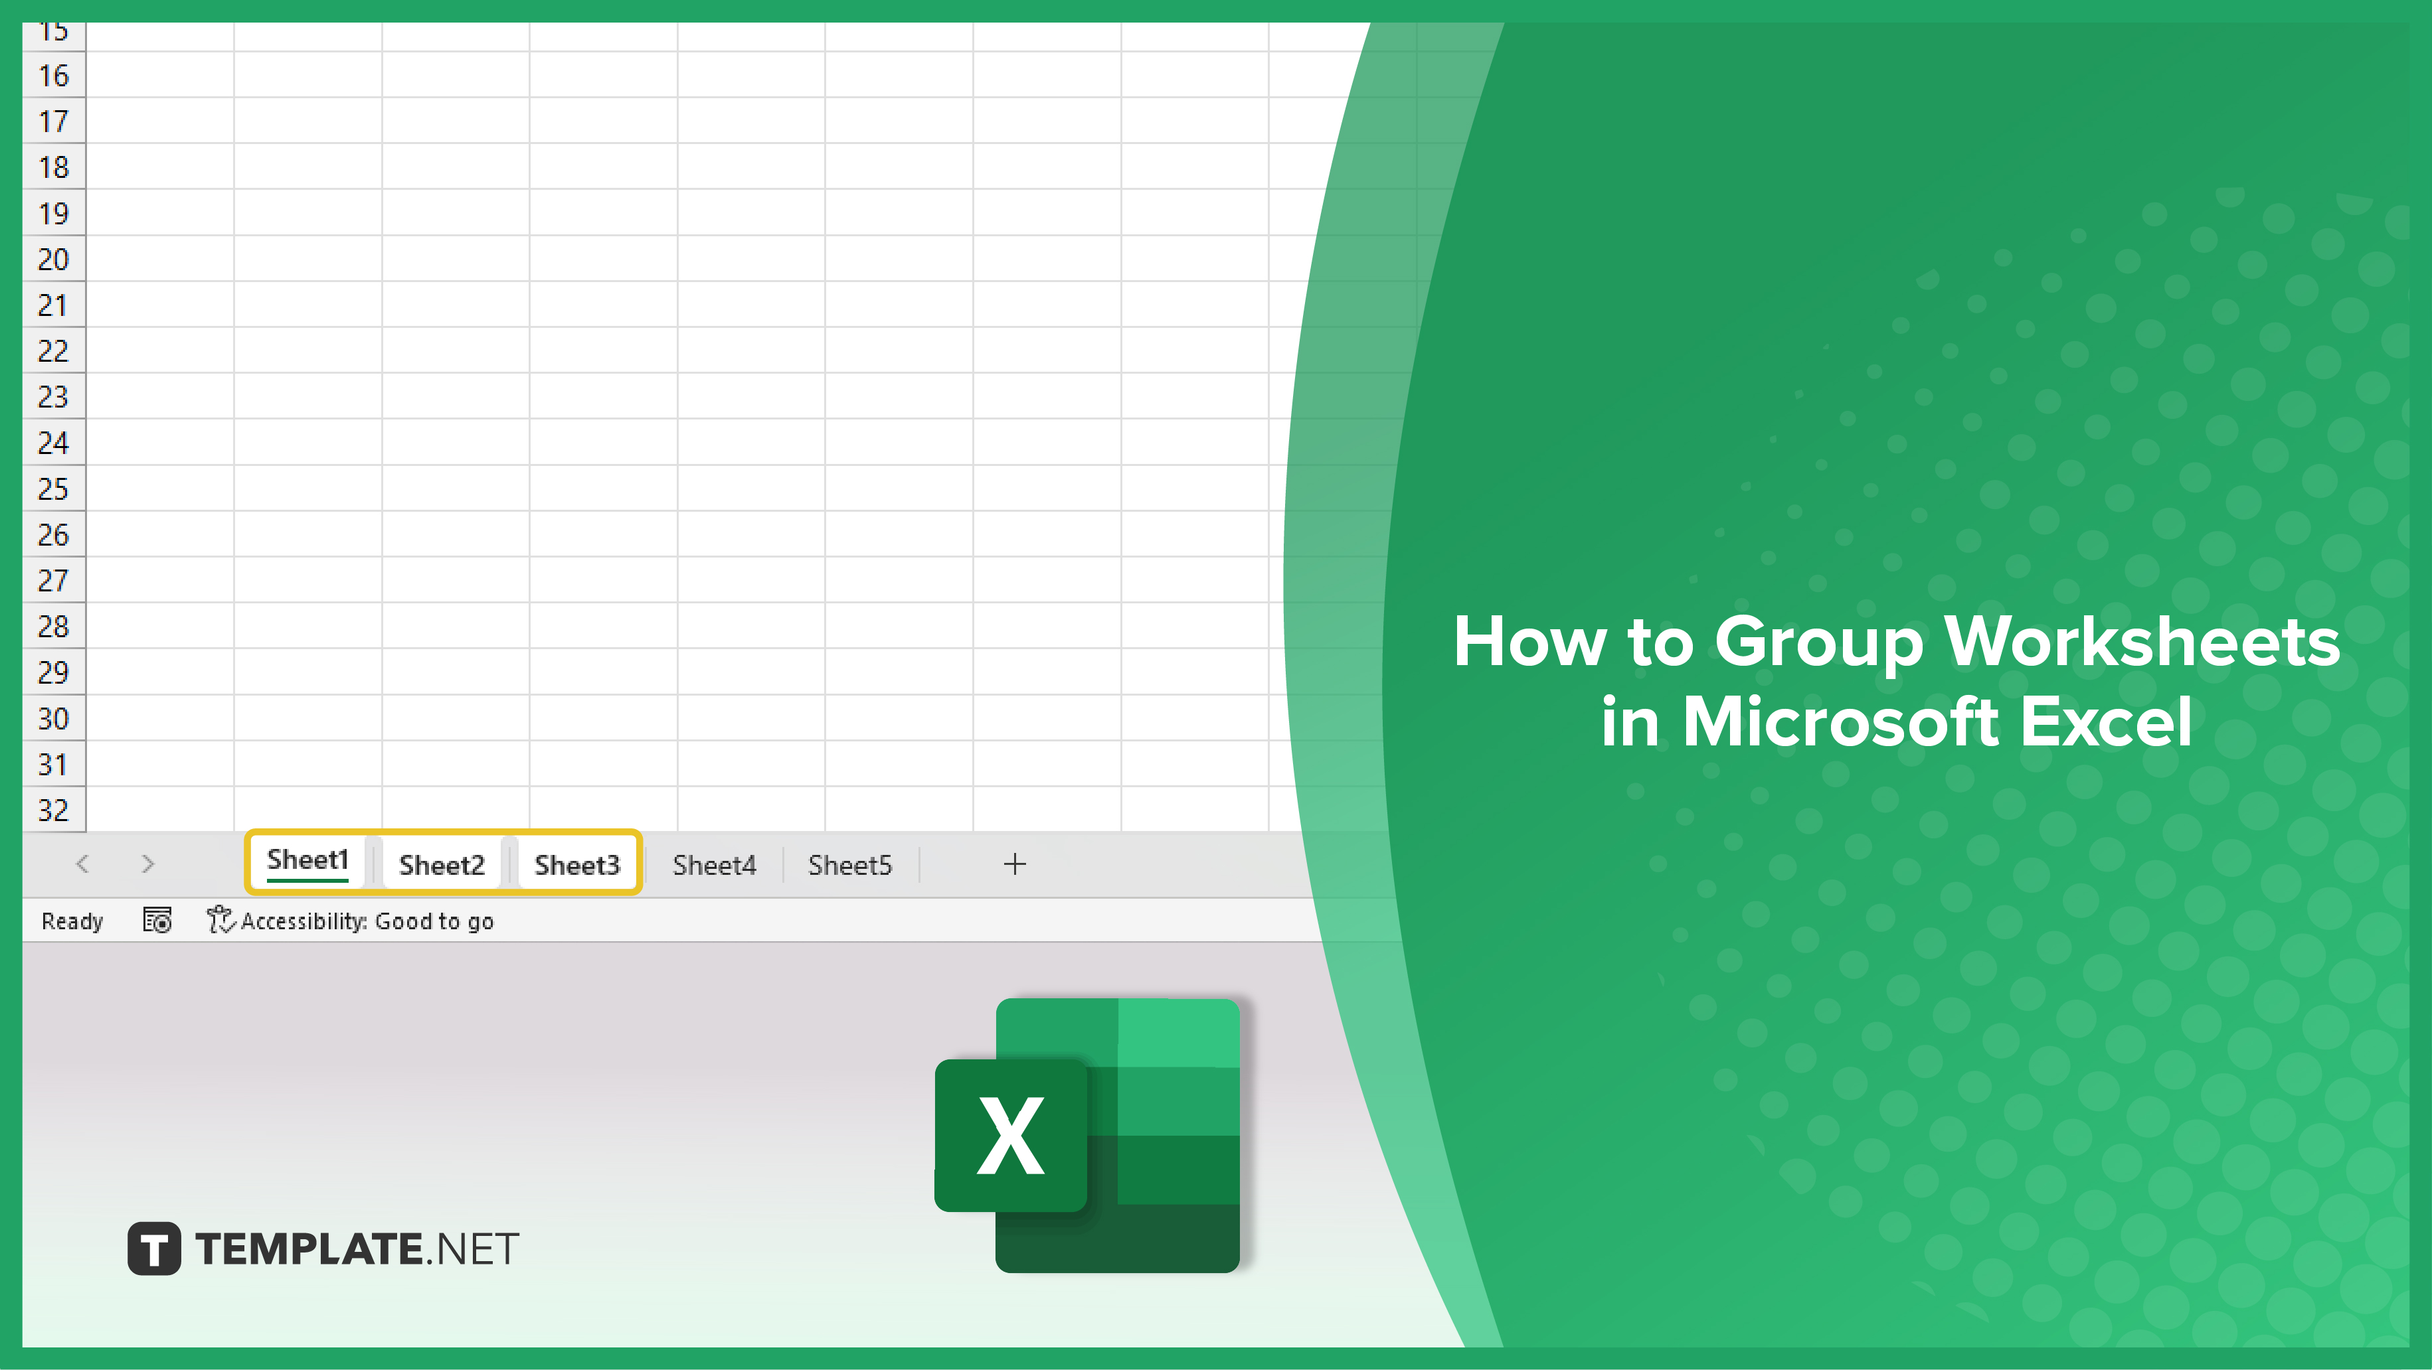Select row 22 header
The image size is (2432, 1370).
(x=54, y=351)
